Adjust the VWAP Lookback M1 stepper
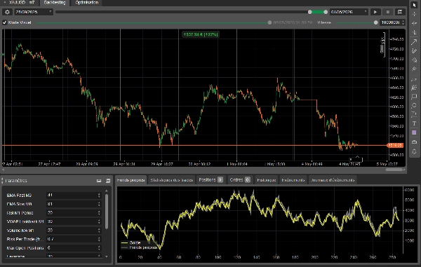This screenshot has width=421, height=267. tap(99, 221)
